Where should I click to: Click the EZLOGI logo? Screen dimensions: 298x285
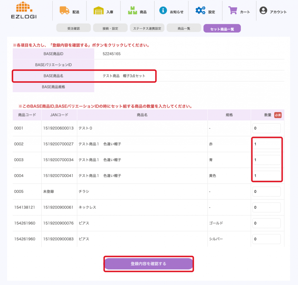[24, 10]
